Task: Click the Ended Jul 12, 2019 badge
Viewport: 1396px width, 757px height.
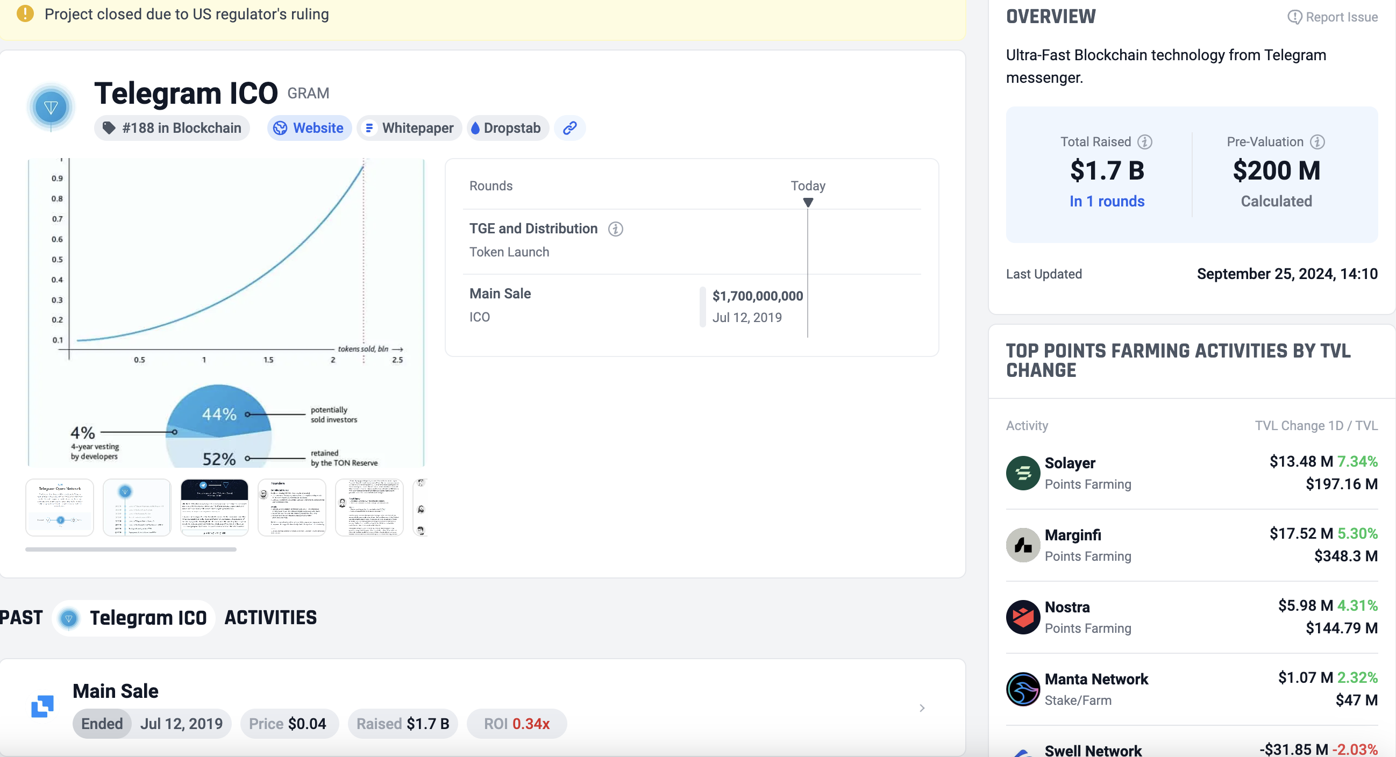Action: pos(152,724)
